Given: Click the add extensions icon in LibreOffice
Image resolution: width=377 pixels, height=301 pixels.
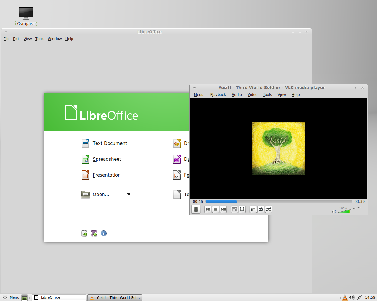Looking at the screenshot, I should (x=94, y=233).
